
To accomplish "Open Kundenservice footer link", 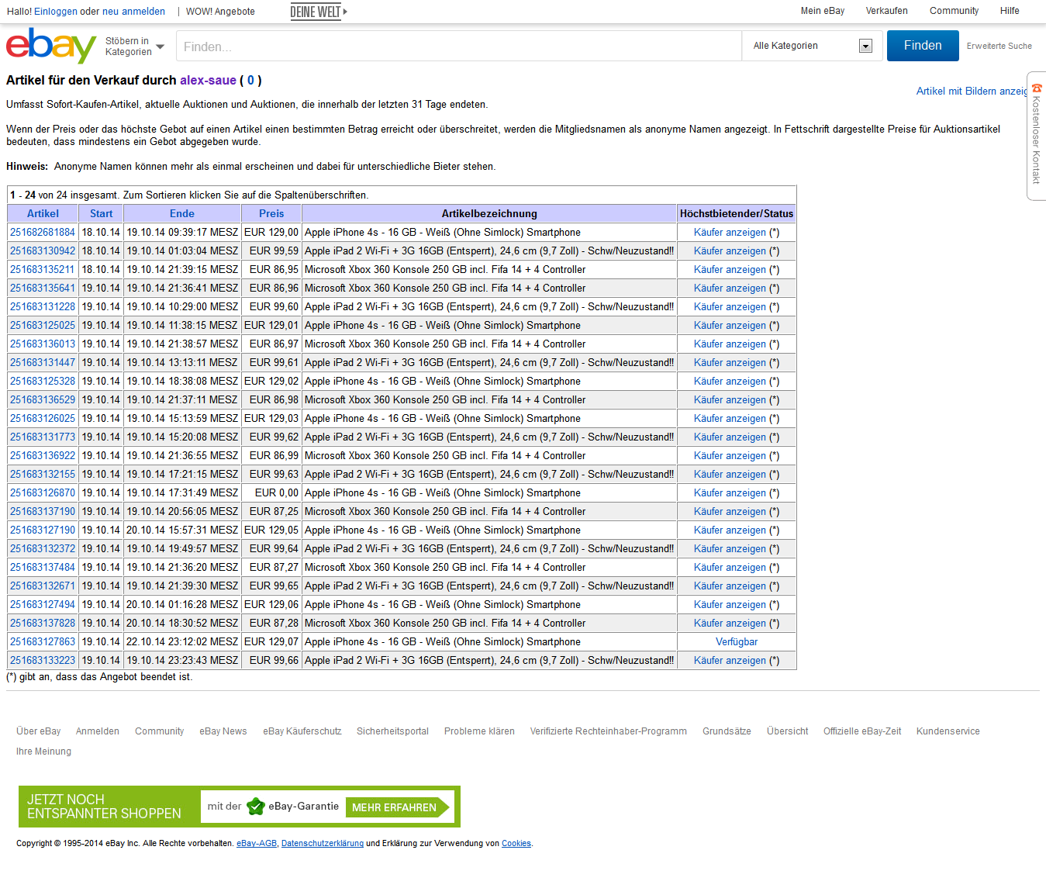I will (x=948, y=731).
